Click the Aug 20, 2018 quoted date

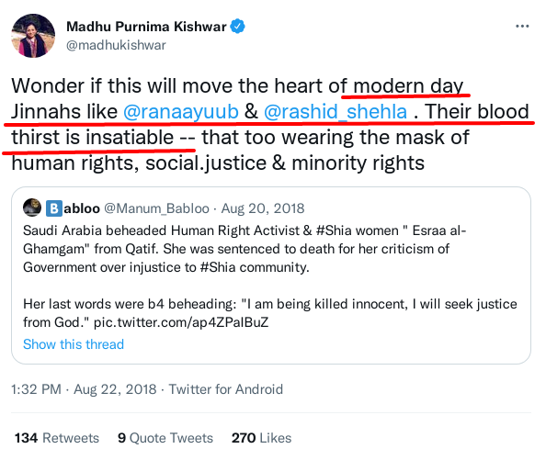[263, 208]
